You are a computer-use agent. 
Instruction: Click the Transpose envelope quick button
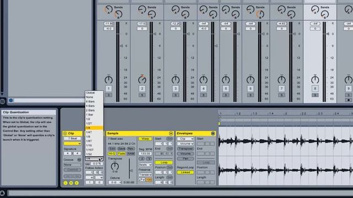(x=185, y=148)
